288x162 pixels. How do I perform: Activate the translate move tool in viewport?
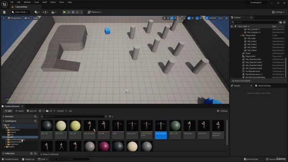[x=168, y=18]
